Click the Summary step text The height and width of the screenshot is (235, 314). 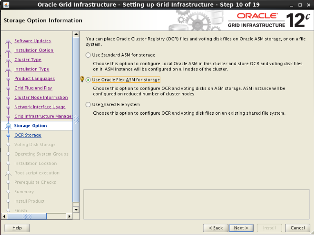24,192
